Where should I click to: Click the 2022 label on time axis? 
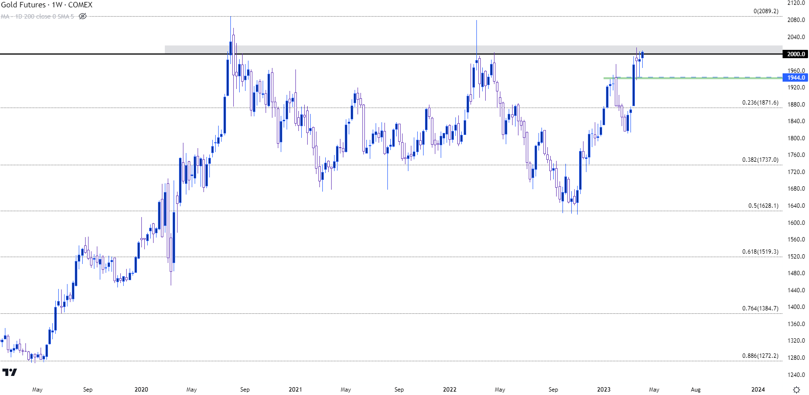coord(449,390)
